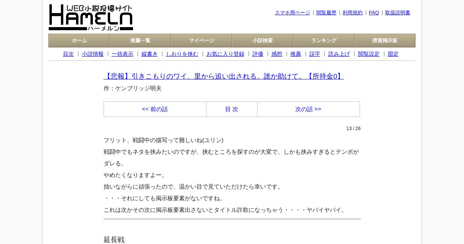The height and width of the screenshot is (244, 464).
Task: Open the スマホ用ページ link
Action: (292, 13)
